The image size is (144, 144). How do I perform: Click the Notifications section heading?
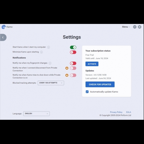point(19,58)
